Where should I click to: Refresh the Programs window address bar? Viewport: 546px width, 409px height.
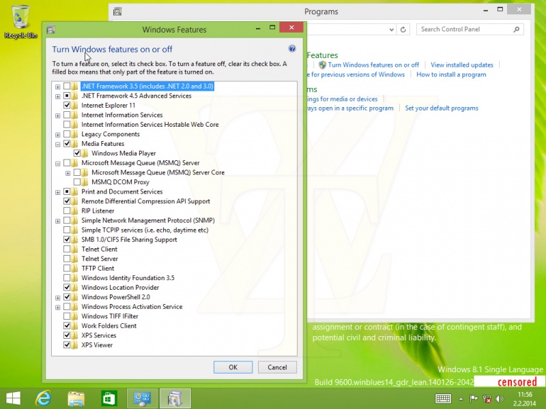pyautogui.click(x=403, y=29)
